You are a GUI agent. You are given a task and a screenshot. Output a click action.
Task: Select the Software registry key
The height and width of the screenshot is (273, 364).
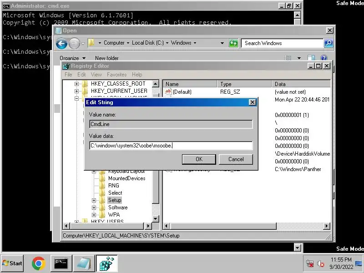pyautogui.click(x=118, y=207)
